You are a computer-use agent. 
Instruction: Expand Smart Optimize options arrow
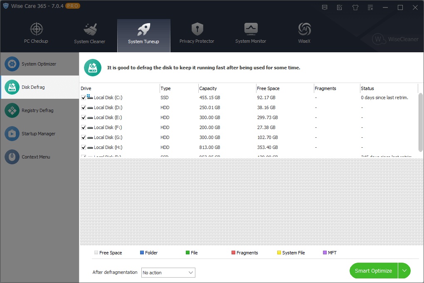[404, 271]
